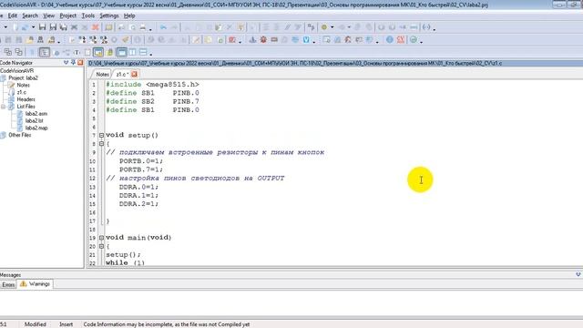Click the Print Preview magnifier icon
This screenshot has width=583, height=328.
pyautogui.click(x=133, y=27)
